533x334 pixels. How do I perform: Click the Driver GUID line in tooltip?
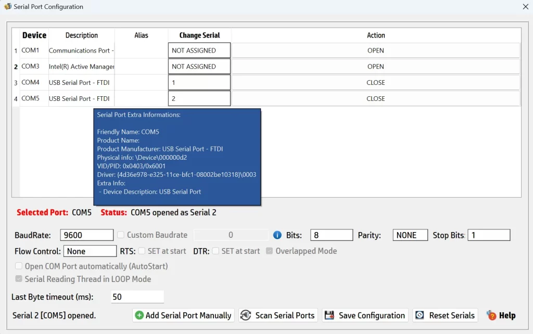[x=176, y=174]
